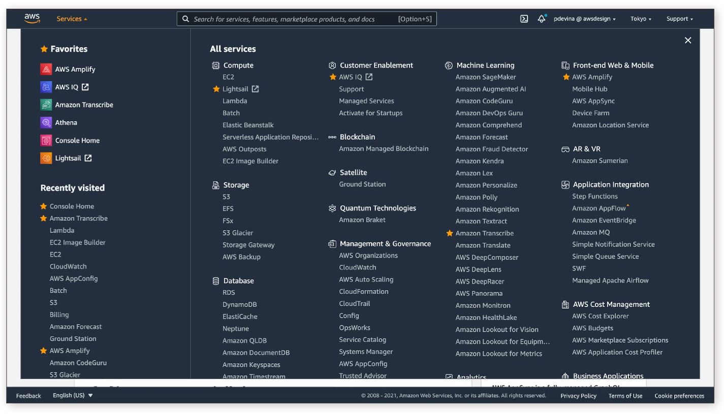Open the Tokyo region dropdown

point(641,19)
